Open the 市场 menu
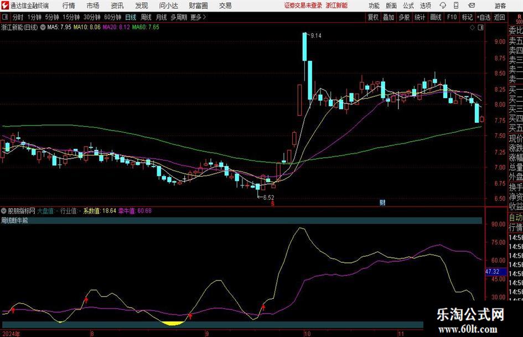The height and width of the screenshot is (337, 523). (93, 6)
